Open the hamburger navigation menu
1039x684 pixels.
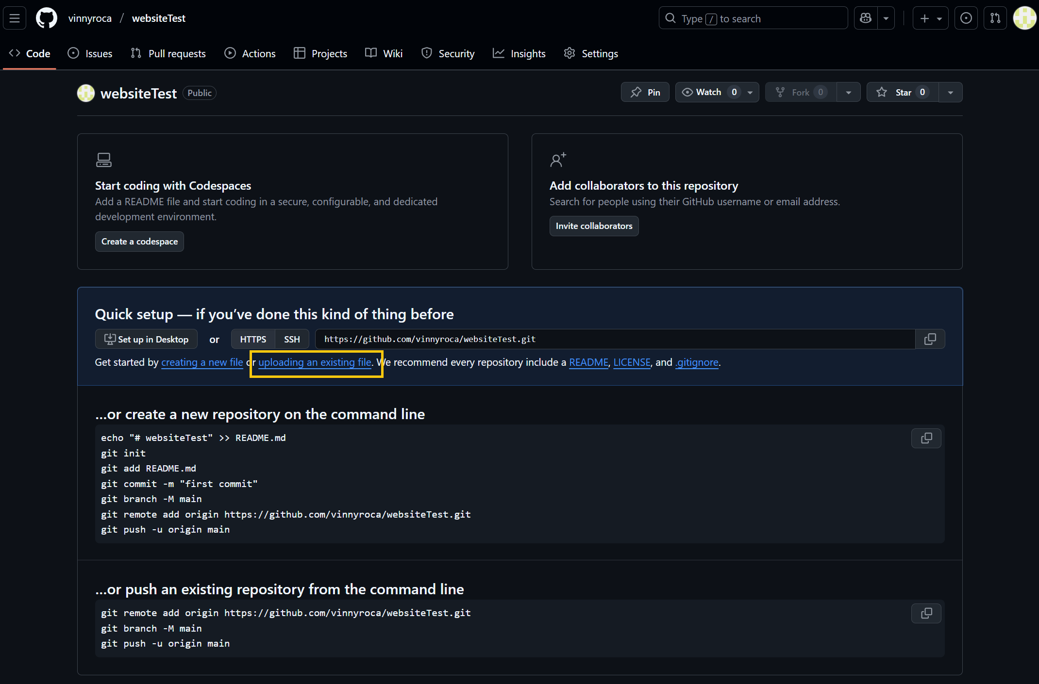point(15,18)
